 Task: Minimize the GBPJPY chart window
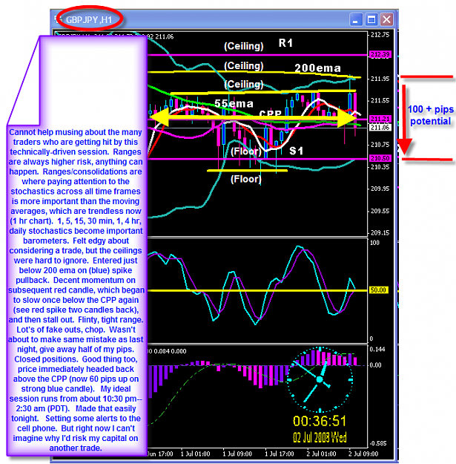click(x=356, y=20)
